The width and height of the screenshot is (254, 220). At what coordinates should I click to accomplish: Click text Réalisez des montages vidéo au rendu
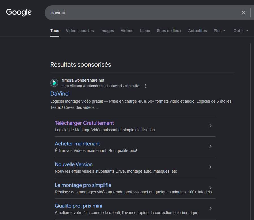pyautogui.click(x=134, y=192)
